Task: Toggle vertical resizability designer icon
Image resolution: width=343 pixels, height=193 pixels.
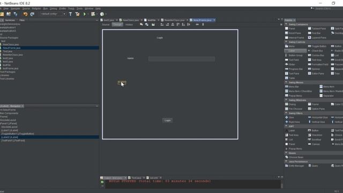Action: (x=203, y=25)
